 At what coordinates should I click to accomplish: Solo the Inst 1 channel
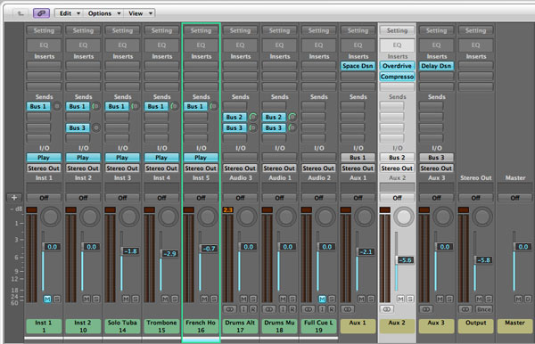[57, 299]
